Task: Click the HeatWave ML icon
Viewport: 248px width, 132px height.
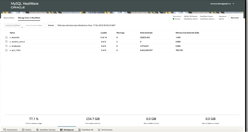Action: pos(80,130)
